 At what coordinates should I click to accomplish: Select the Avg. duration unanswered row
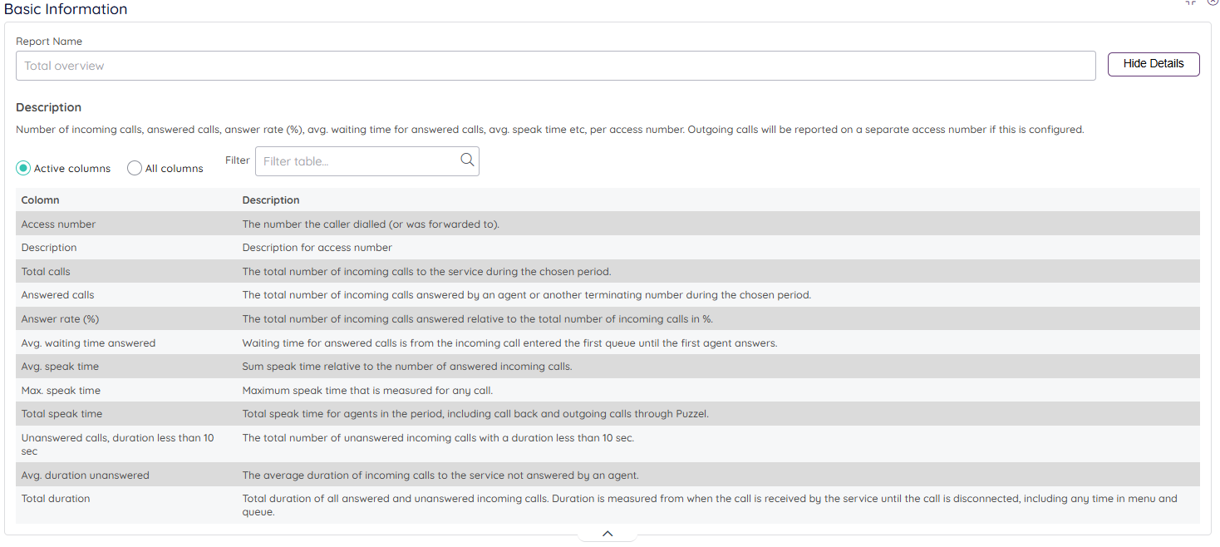[x=85, y=476]
